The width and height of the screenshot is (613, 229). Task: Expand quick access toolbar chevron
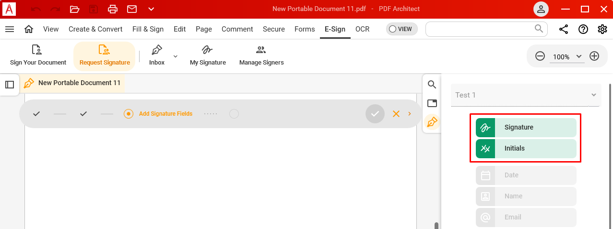[x=151, y=9]
